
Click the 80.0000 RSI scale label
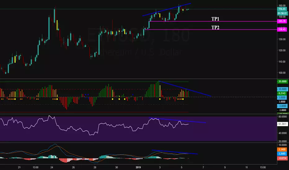[282, 117]
